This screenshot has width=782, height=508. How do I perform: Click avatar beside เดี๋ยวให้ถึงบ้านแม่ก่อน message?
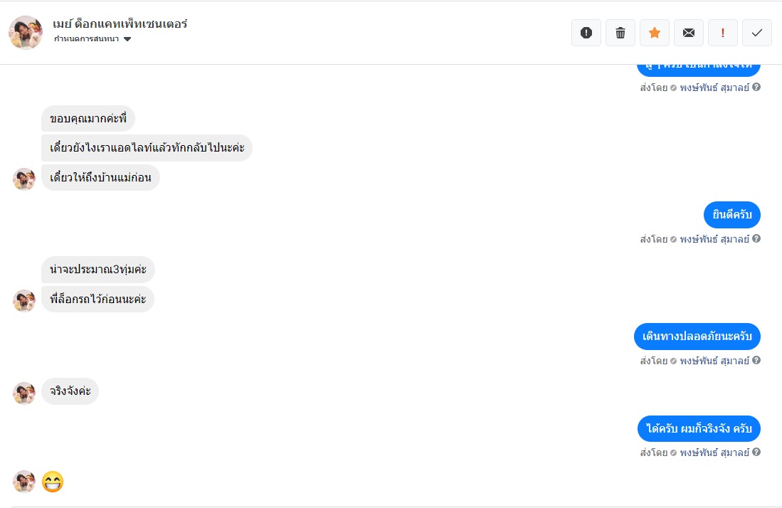click(x=24, y=179)
